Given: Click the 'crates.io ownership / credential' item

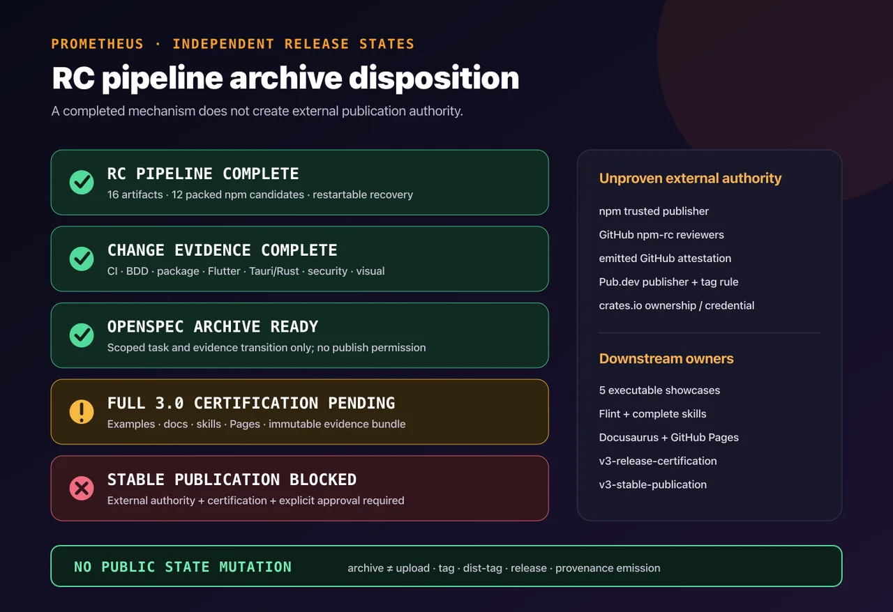Looking at the screenshot, I should click(x=677, y=305).
